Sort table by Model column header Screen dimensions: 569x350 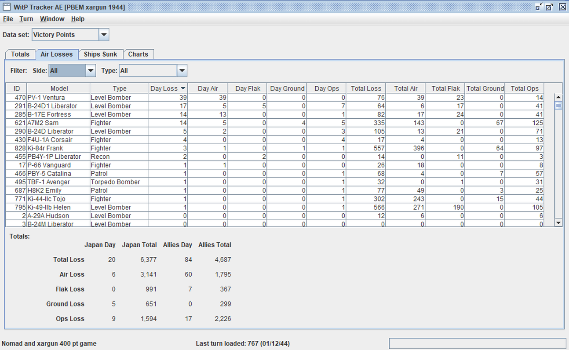pyautogui.click(x=59, y=88)
